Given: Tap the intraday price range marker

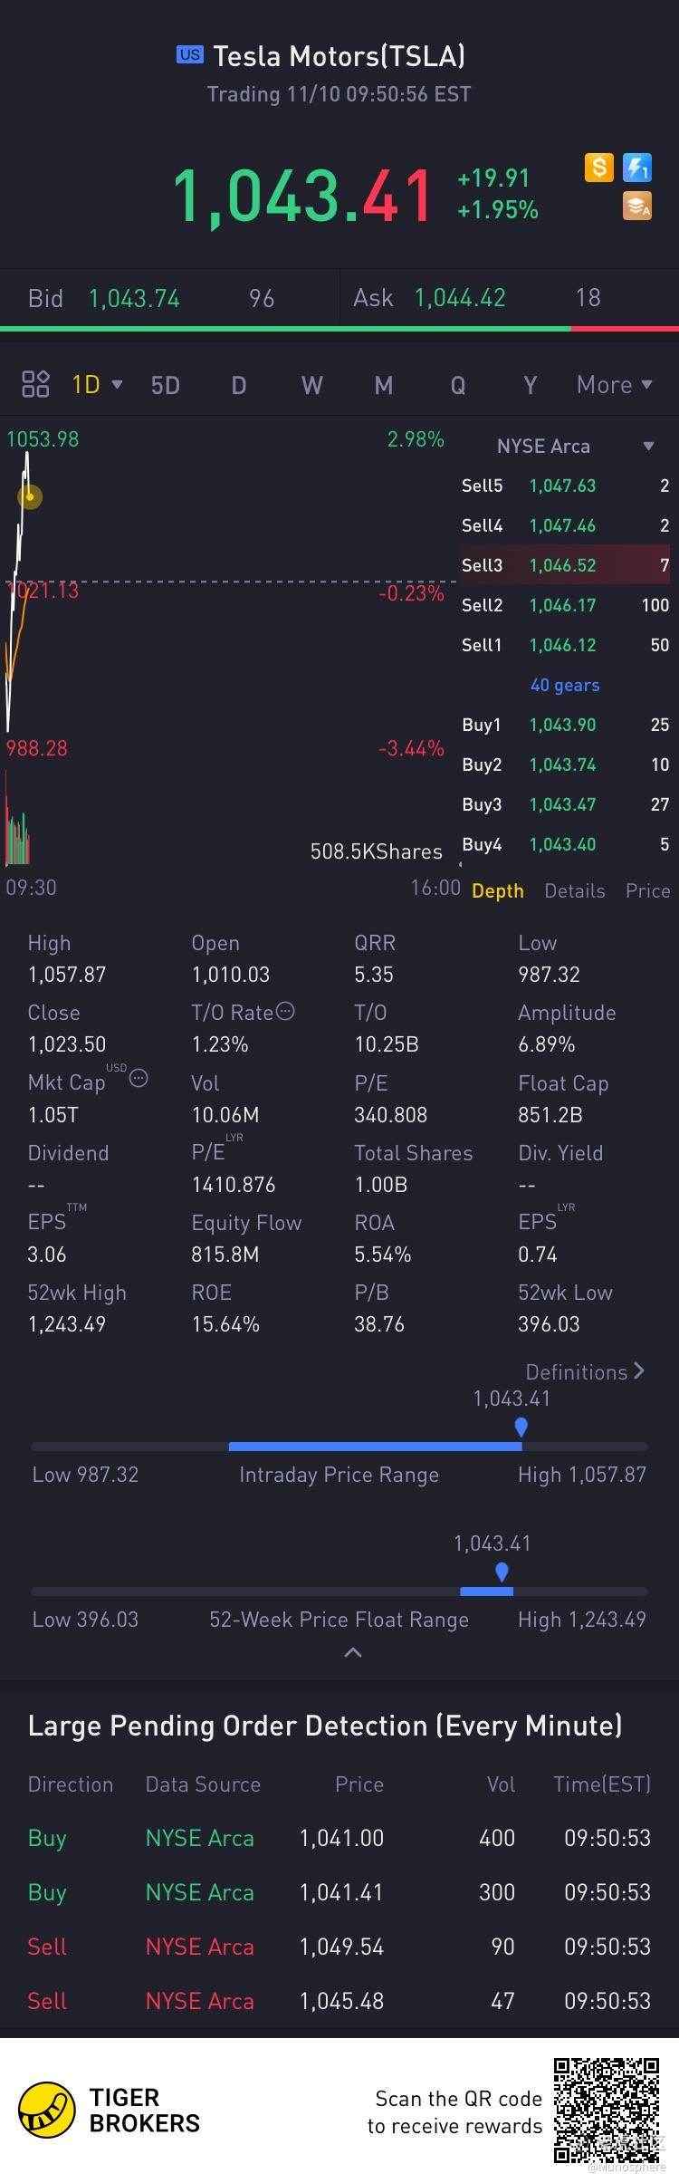Looking at the screenshot, I should [x=521, y=1428].
